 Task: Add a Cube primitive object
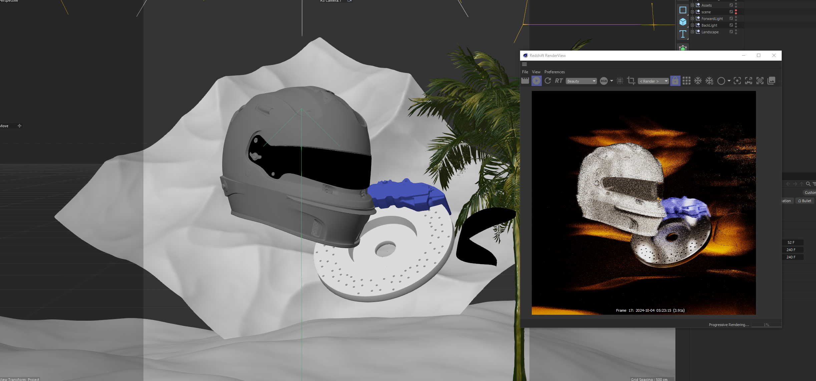[683, 22]
